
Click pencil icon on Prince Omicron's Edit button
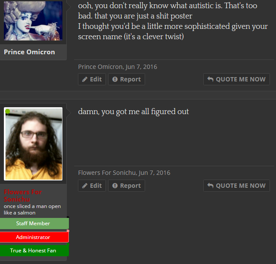tap(85, 79)
